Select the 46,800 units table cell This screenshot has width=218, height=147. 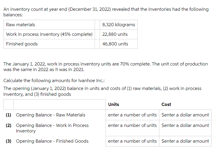pos(119,44)
